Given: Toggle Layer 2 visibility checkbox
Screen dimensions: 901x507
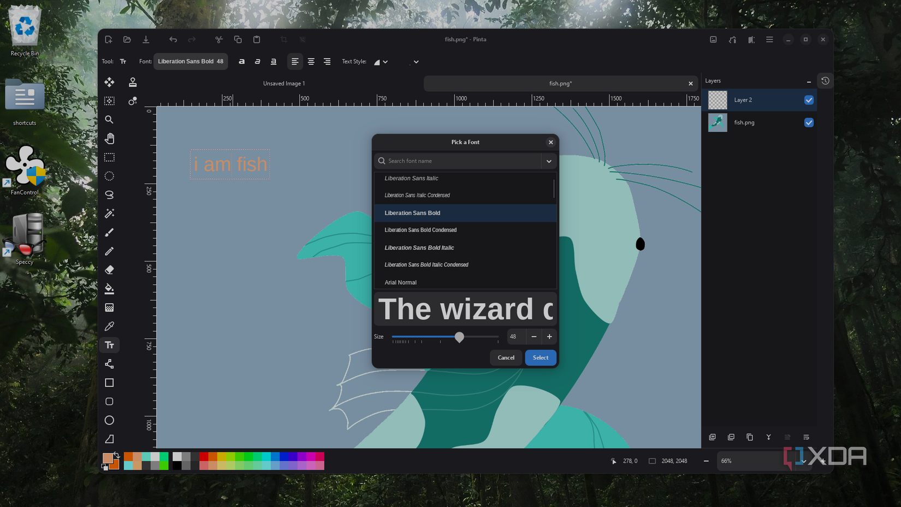Looking at the screenshot, I should [x=809, y=100].
